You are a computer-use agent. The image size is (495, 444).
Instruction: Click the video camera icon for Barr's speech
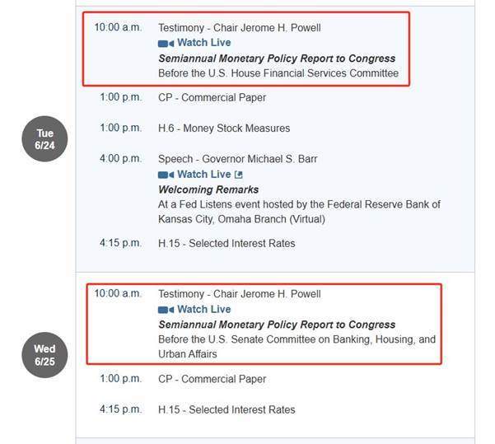(x=166, y=175)
